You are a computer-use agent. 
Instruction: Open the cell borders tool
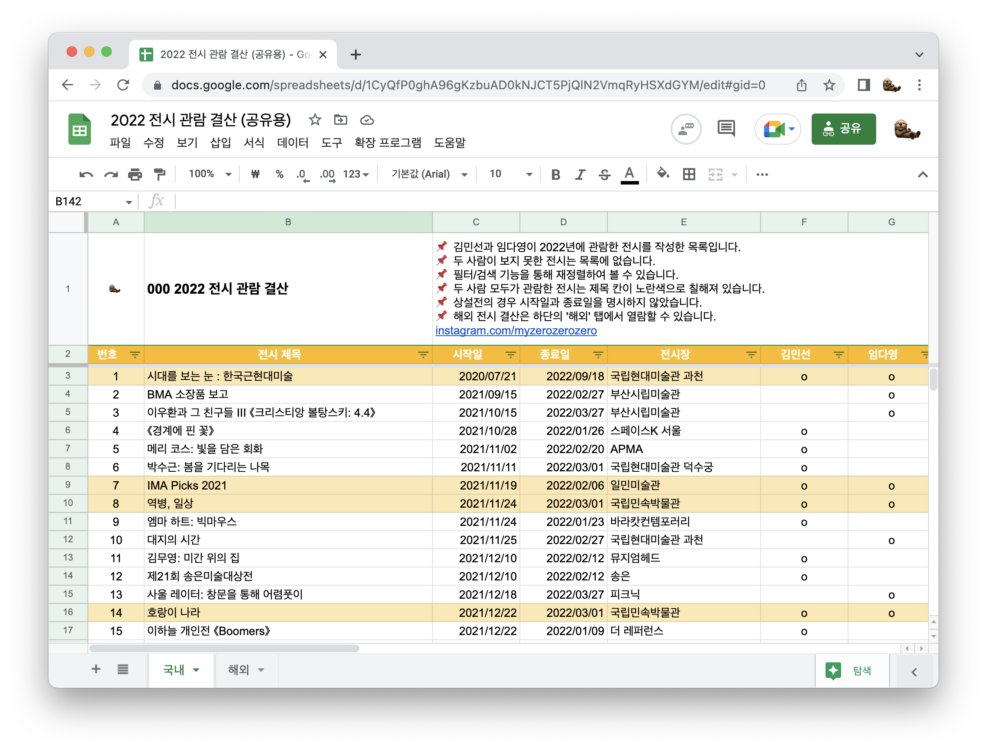[689, 174]
